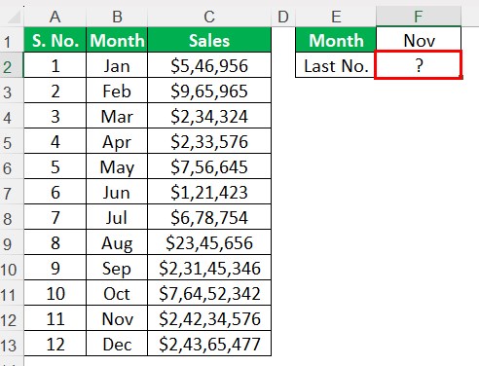Click the 'Last No.' label cell
The image size is (479, 366).
(x=336, y=65)
